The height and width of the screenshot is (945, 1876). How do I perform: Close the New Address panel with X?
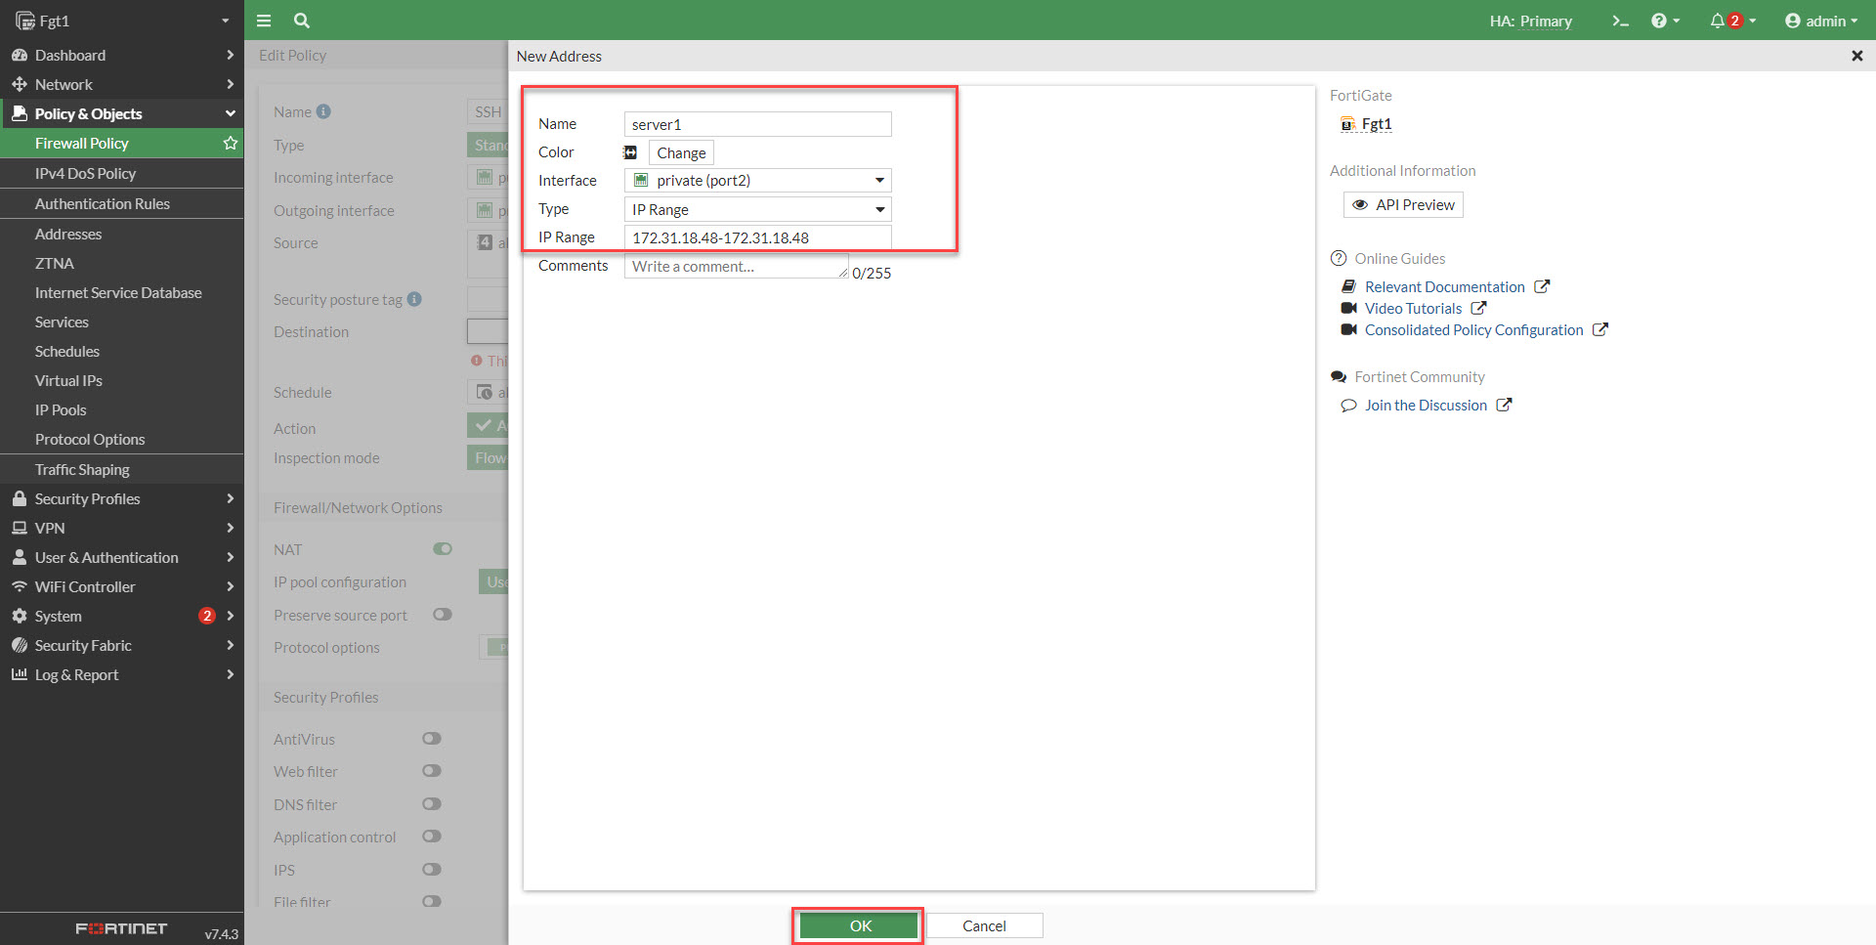click(1856, 56)
